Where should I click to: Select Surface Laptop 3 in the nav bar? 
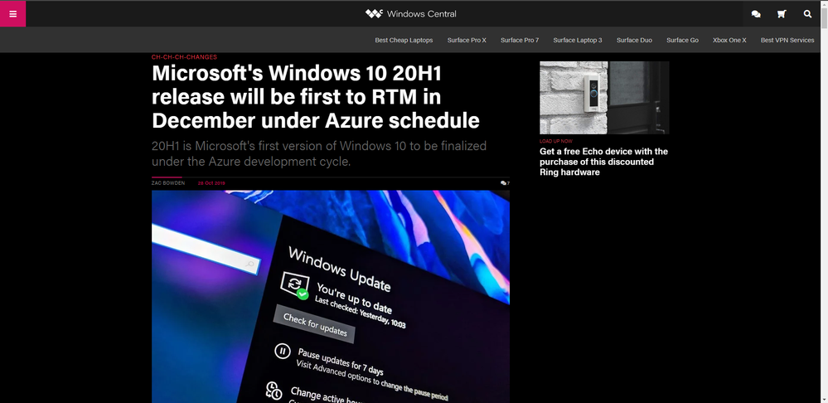coord(578,40)
